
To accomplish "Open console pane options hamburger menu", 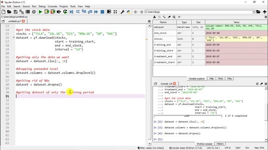I will [266, 84].
